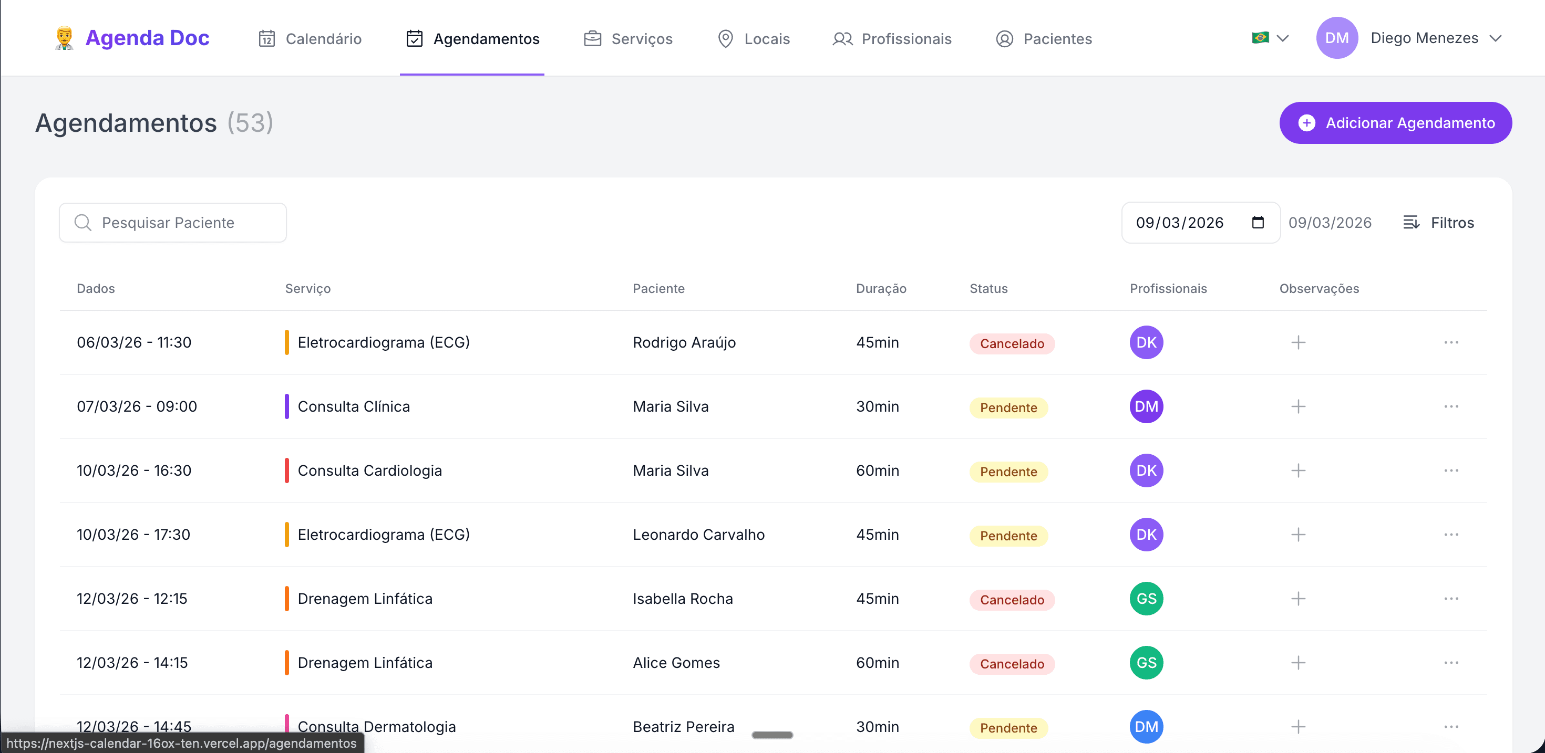This screenshot has width=1545, height=753.
Task: Add observation to Consulta Cardiologia appointment
Action: point(1298,470)
